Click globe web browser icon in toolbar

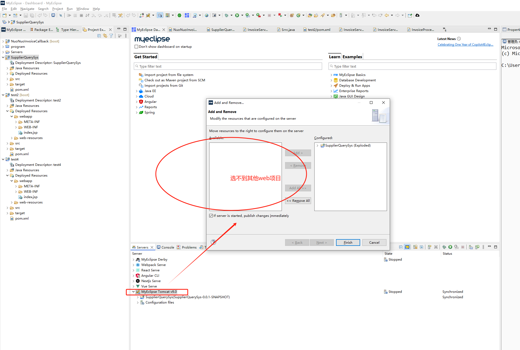pyautogui.click(x=206, y=15)
